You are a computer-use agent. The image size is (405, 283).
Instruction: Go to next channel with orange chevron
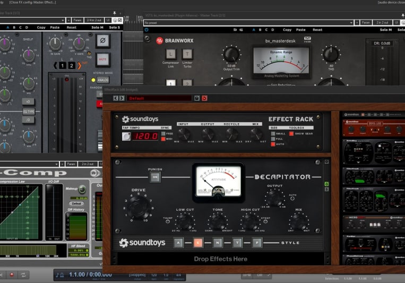pyautogui.click(x=79, y=66)
